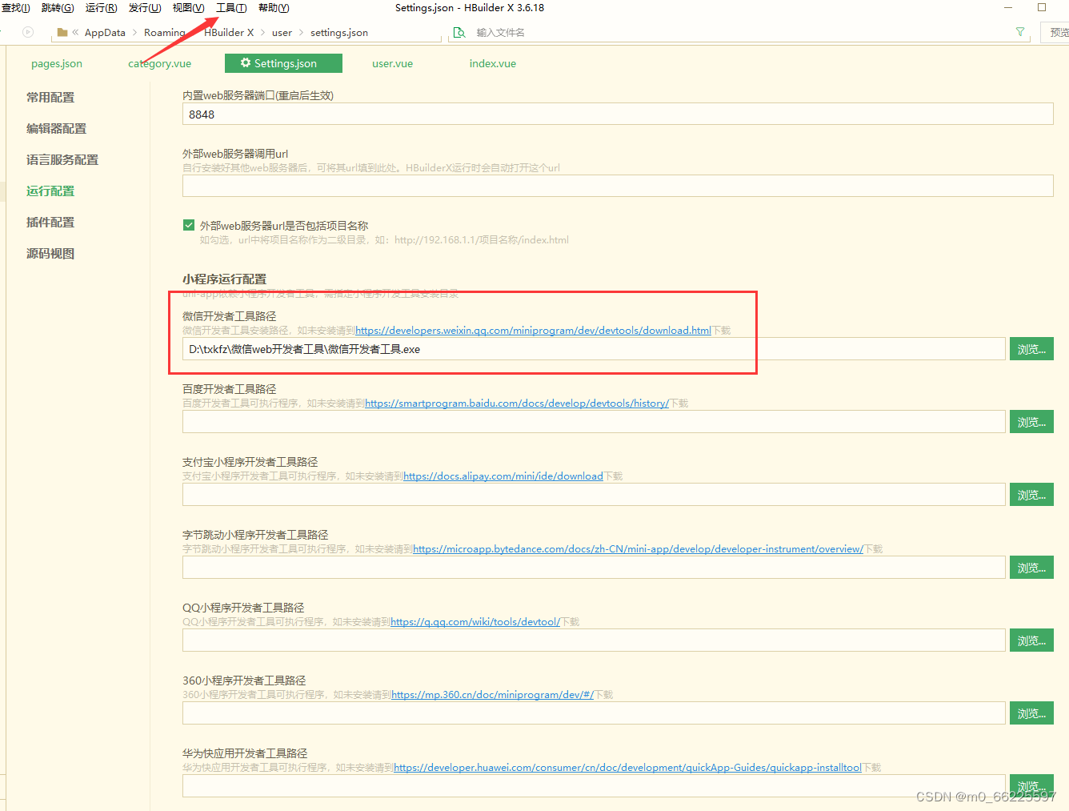Switch to the user.vue tab
Image resolution: width=1069 pixels, height=811 pixels.
tap(392, 62)
